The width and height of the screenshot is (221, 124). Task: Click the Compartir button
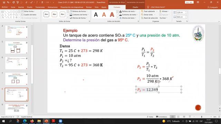[x=213, y=7]
